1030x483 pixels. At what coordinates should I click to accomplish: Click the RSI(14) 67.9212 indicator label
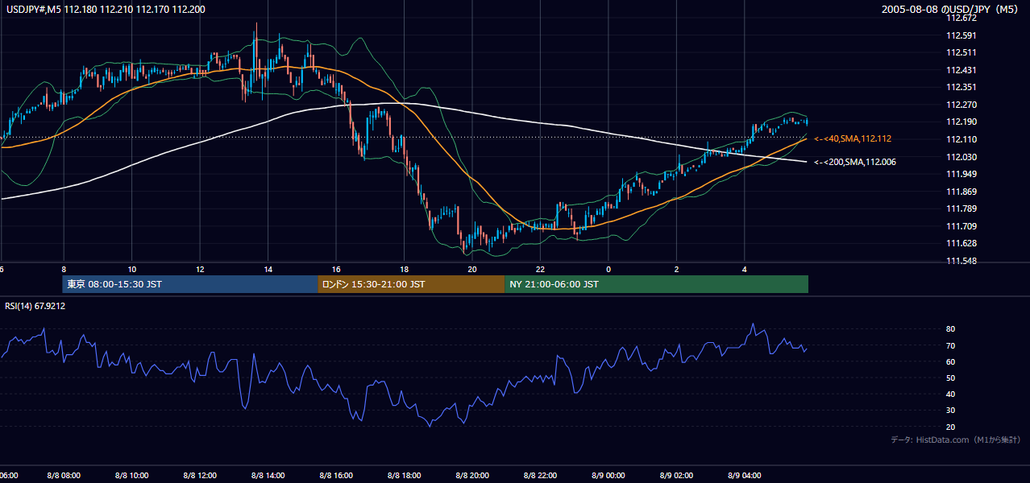click(35, 306)
